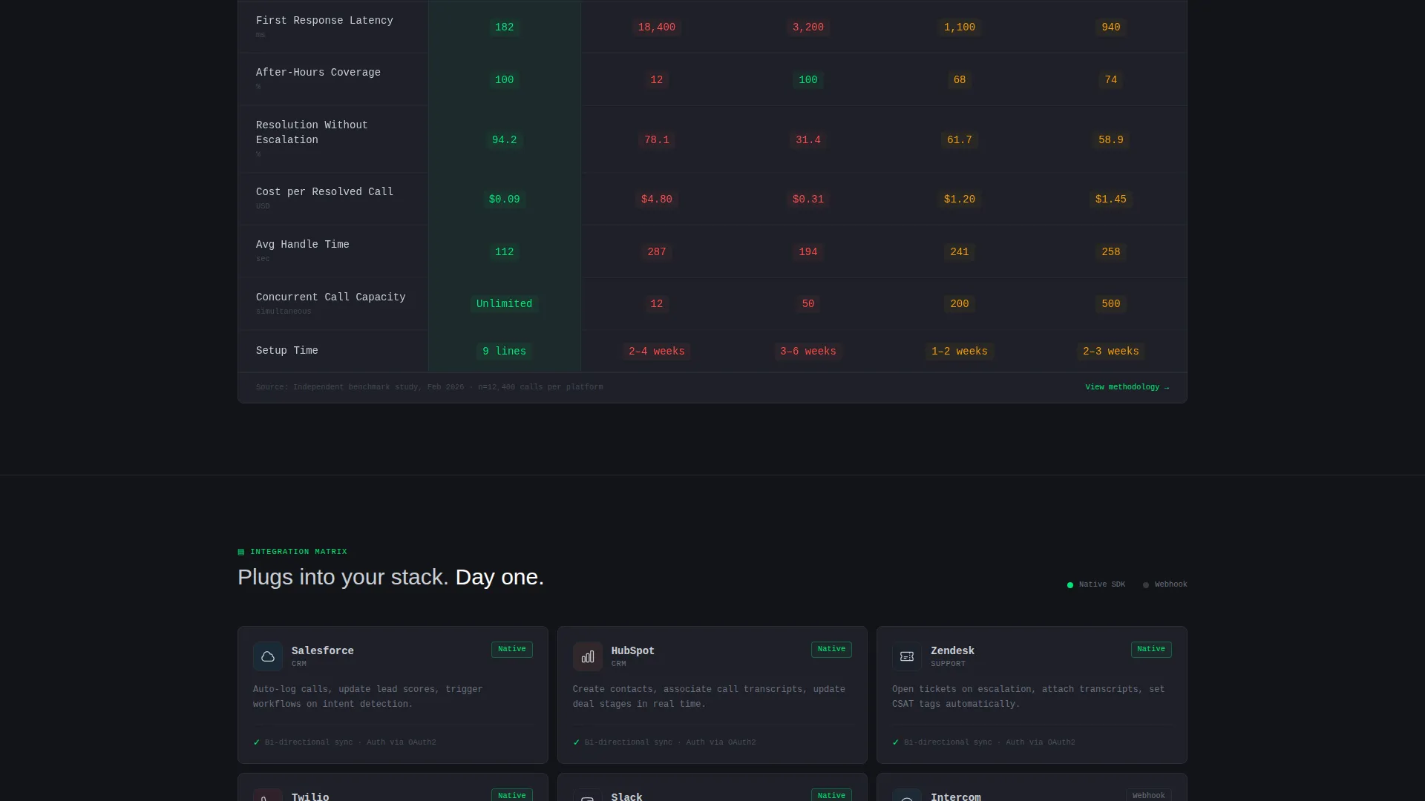Click the Native badge on Salesforce card
The height and width of the screenshot is (801, 1425).
tap(511, 650)
